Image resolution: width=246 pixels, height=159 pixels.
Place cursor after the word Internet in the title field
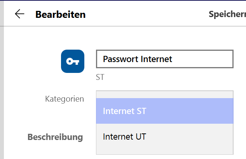click(173, 59)
